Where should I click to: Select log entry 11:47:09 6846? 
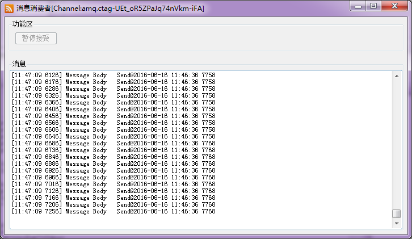click(x=113, y=157)
